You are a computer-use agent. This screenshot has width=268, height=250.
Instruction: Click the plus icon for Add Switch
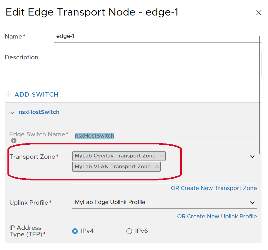9,94
